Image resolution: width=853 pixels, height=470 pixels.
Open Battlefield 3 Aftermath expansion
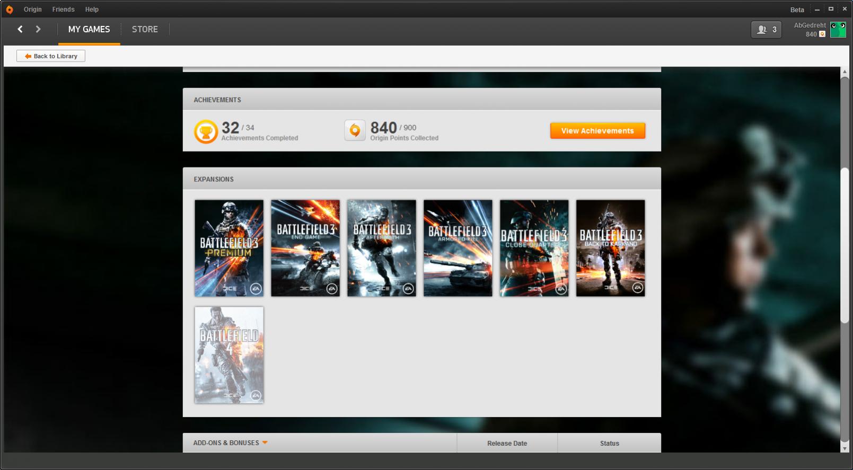tap(382, 248)
